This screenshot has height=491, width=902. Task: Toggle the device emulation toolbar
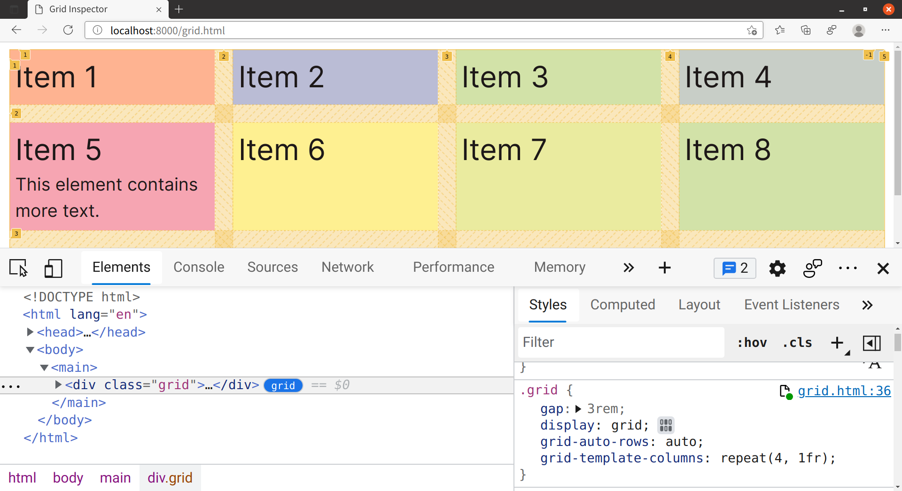[53, 268]
